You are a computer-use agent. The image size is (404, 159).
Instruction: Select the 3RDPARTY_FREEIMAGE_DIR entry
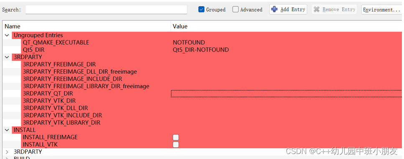coord(59,64)
